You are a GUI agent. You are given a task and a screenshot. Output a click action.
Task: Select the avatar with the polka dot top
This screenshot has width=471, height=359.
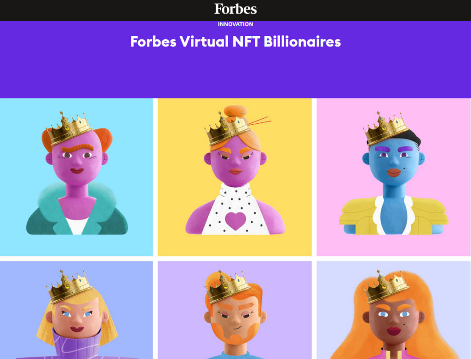pos(235,177)
